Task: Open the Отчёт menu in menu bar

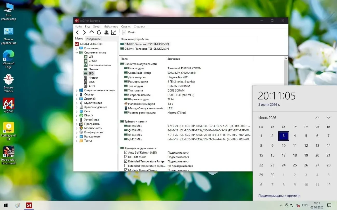Action: tap(97, 27)
